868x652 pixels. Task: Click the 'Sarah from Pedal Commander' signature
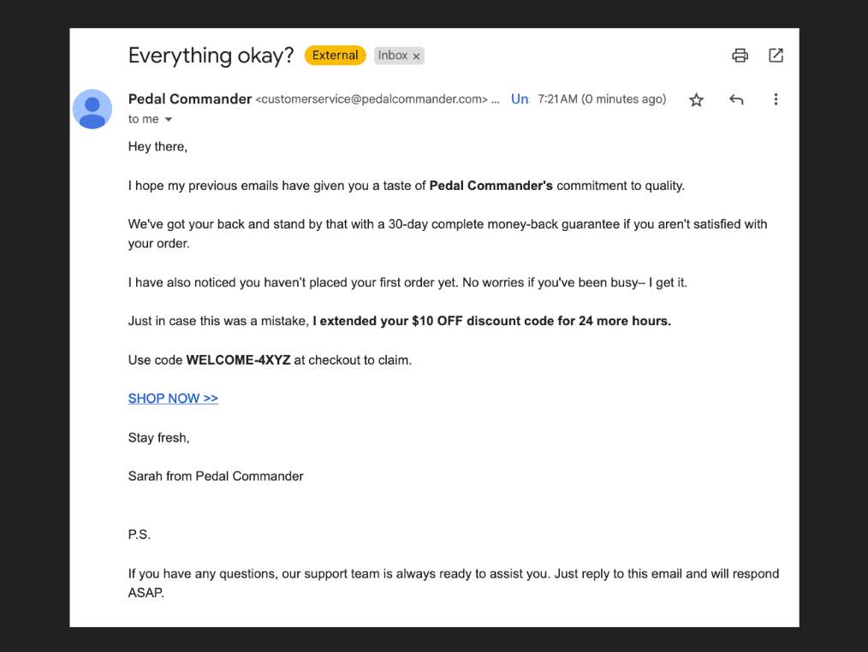[216, 476]
